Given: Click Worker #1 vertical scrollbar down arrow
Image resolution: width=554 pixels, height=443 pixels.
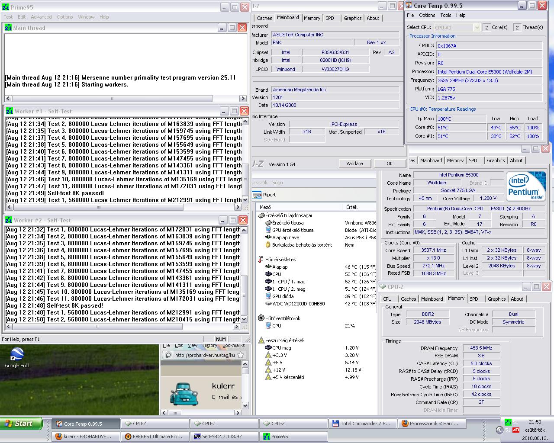Looking at the screenshot, I should (245, 200).
